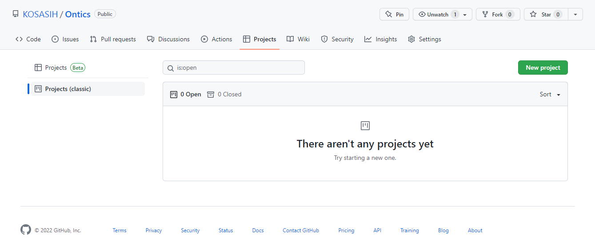Screen dimensions: 595x250
Task: Open the Status footer link
Action: click(x=226, y=230)
